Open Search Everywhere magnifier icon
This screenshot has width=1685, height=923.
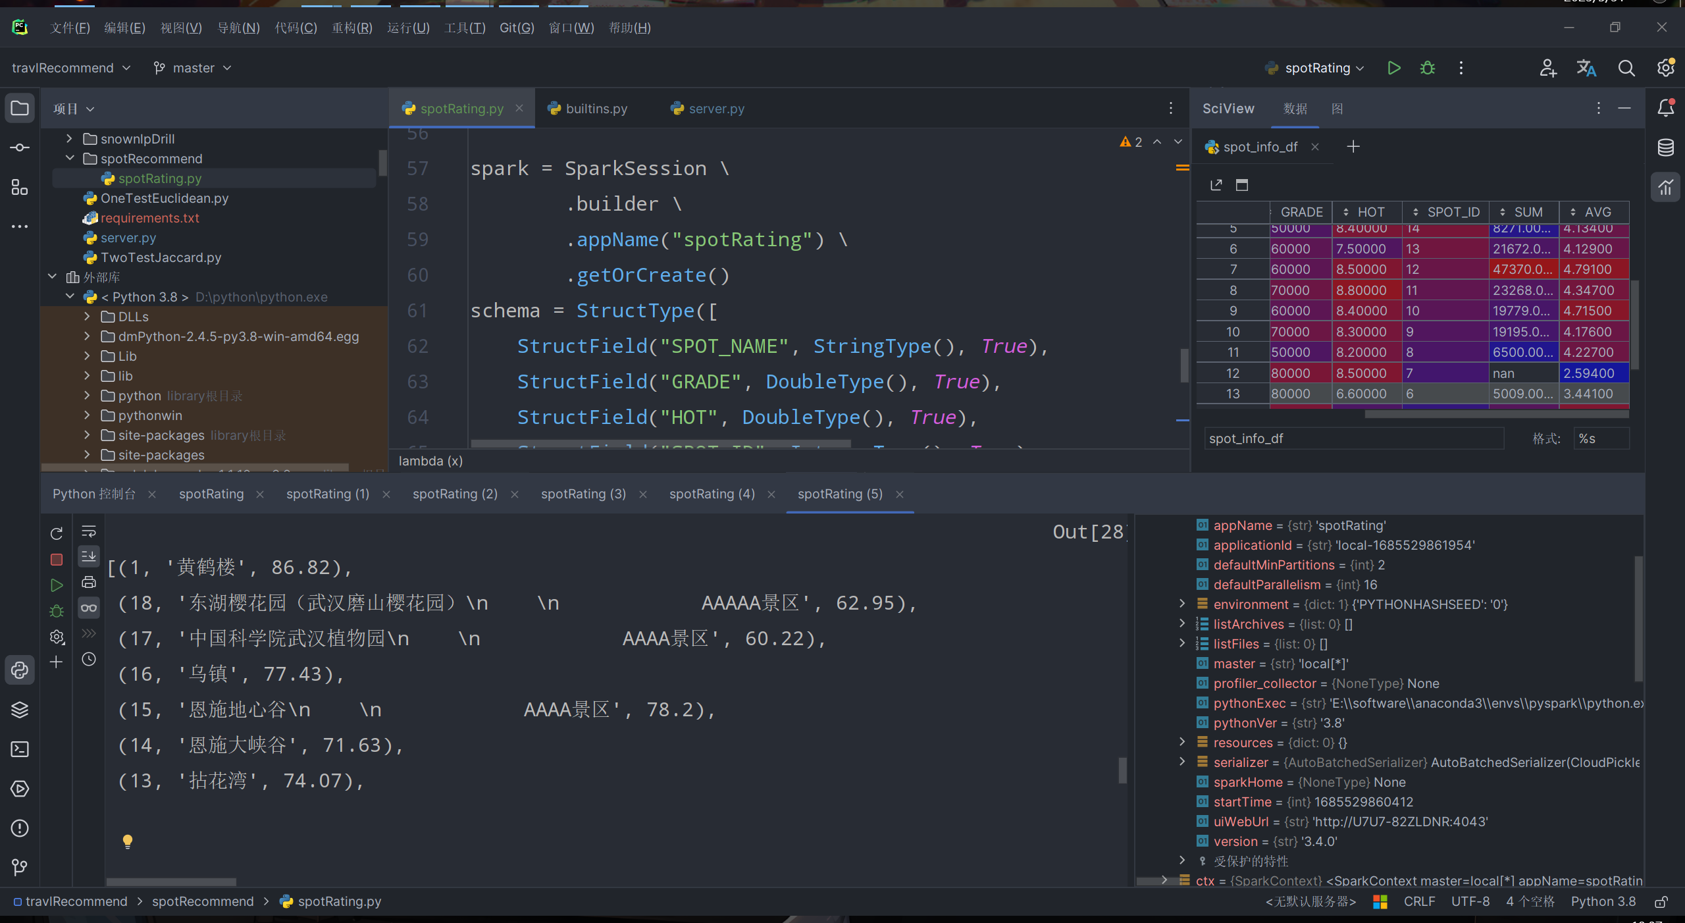(1626, 68)
